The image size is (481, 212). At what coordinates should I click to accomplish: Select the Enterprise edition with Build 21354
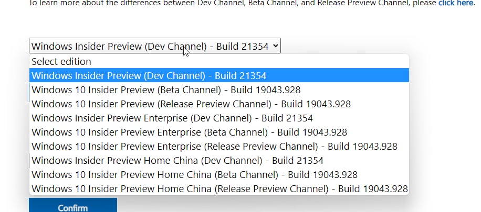click(x=219, y=118)
